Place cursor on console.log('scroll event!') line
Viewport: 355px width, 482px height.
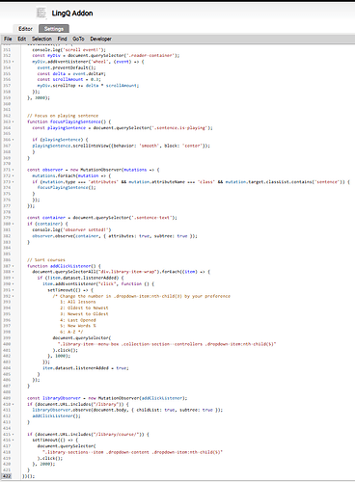pos(68,50)
